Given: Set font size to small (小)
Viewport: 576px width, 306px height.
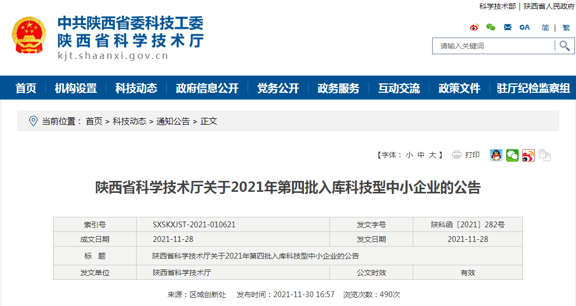Looking at the screenshot, I should (x=409, y=155).
